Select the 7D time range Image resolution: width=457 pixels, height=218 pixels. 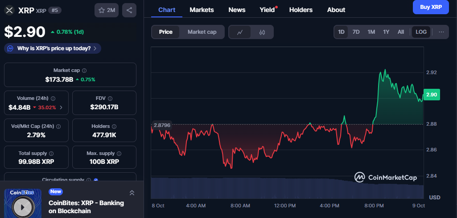pyautogui.click(x=356, y=32)
